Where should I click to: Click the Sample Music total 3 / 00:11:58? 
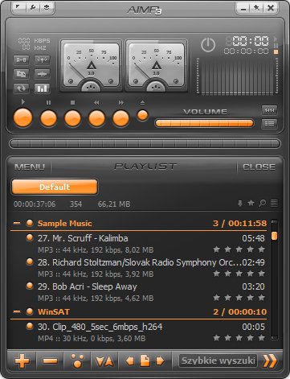(239, 223)
